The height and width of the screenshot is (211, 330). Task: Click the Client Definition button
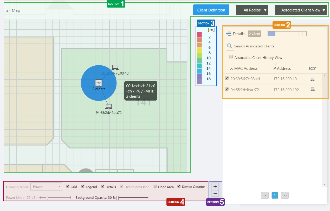211,10
